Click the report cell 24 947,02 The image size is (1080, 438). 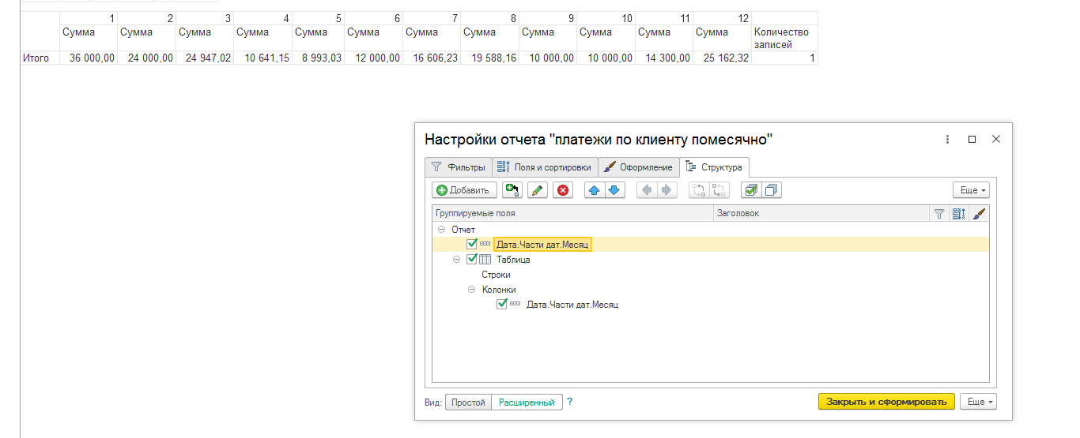[x=205, y=58]
